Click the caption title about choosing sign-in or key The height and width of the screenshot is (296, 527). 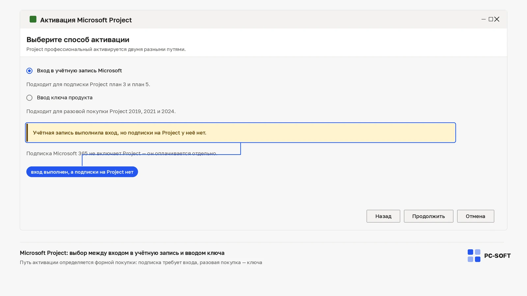coord(122,253)
